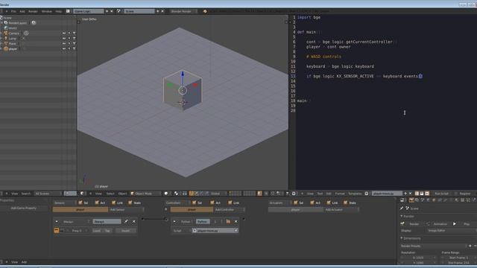Toggle Sensors Sel checkbox
The width and height of the screenshot is (477, 268).
[80, 202]
